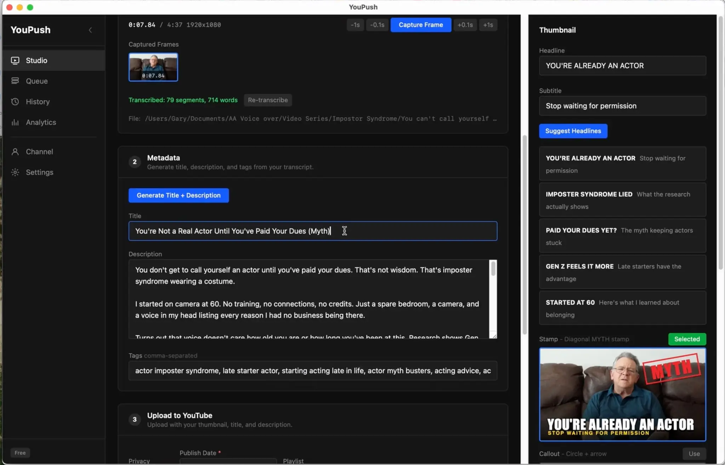Focus the Title input field
Viewport: 725px width, 465px height.
(x=313, y=231)
